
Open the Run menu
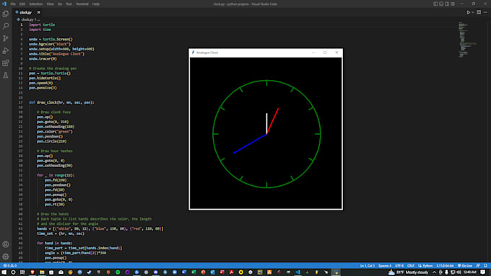69,4
